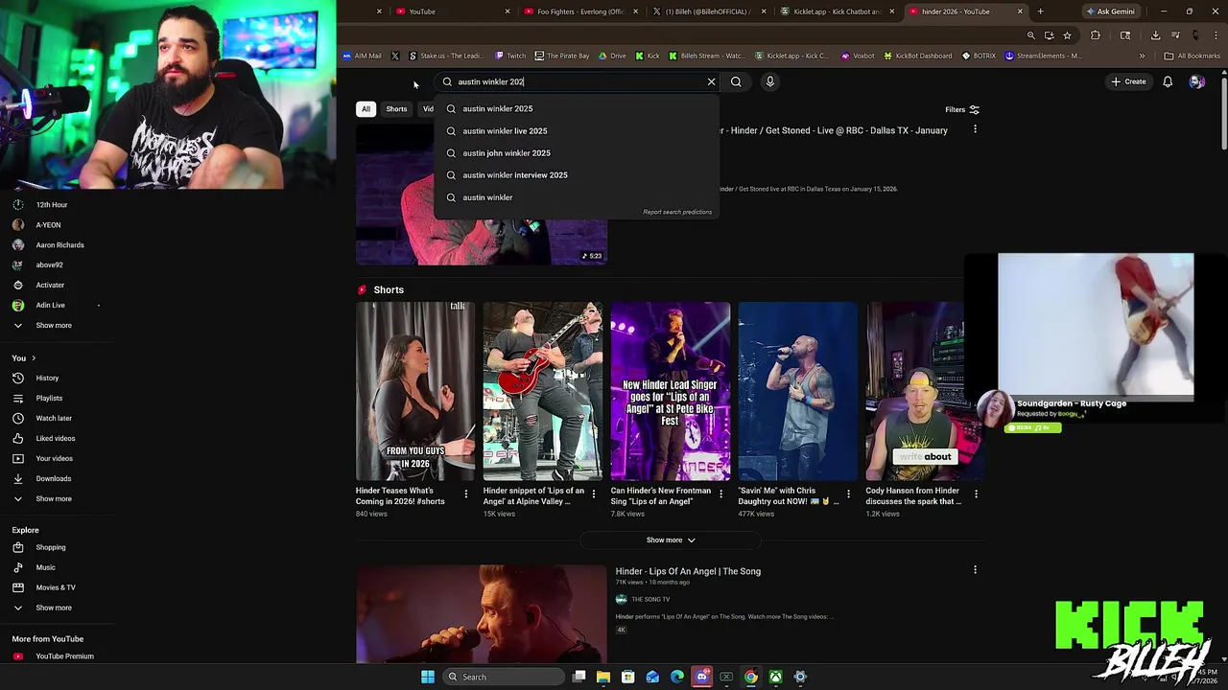Click Report search predictions link

[x=677, y=212]
